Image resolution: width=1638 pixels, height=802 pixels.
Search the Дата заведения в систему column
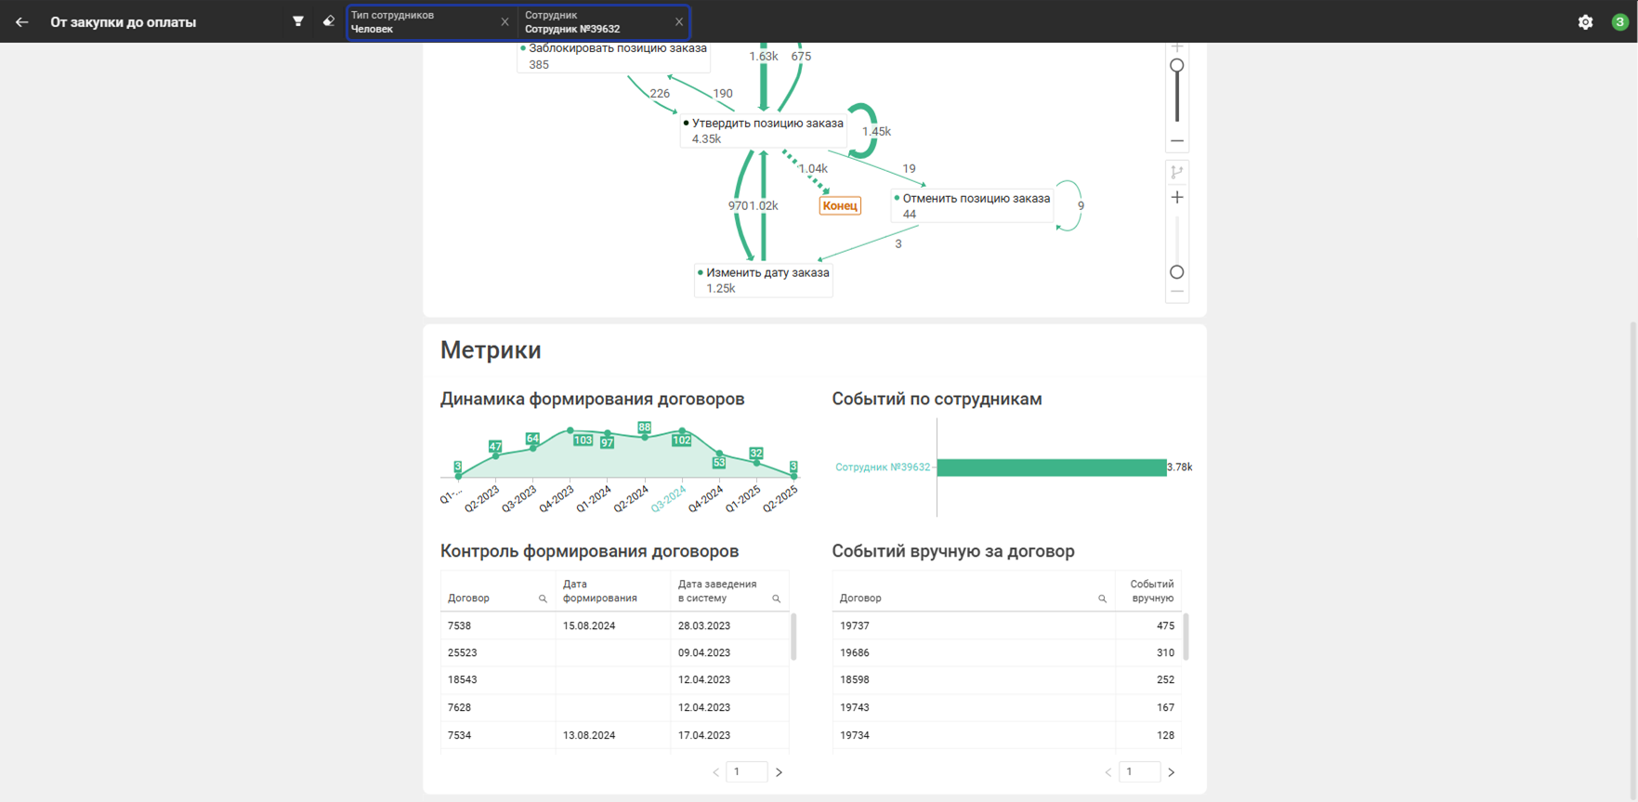pyautogui.click(x=776, y=599)
